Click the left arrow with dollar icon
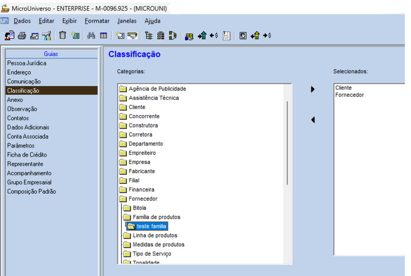411x276 pixels. click(214, 35)
